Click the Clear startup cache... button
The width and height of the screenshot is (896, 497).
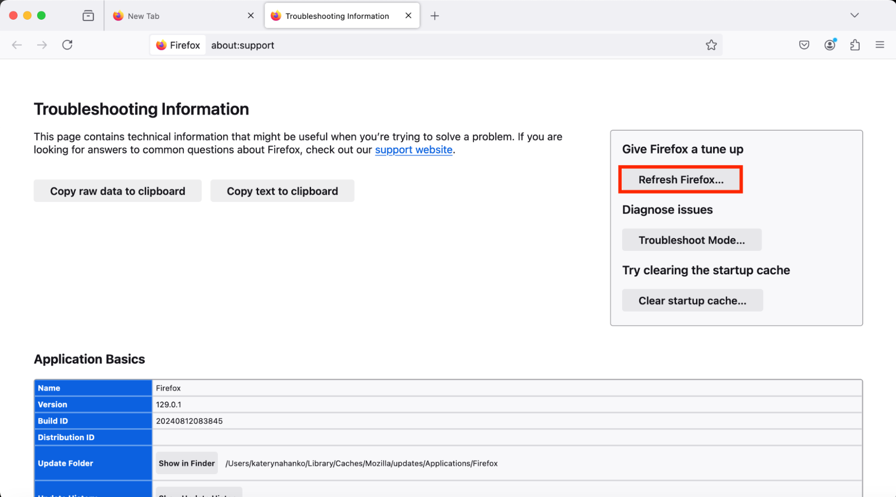click(x=693, y=300)
